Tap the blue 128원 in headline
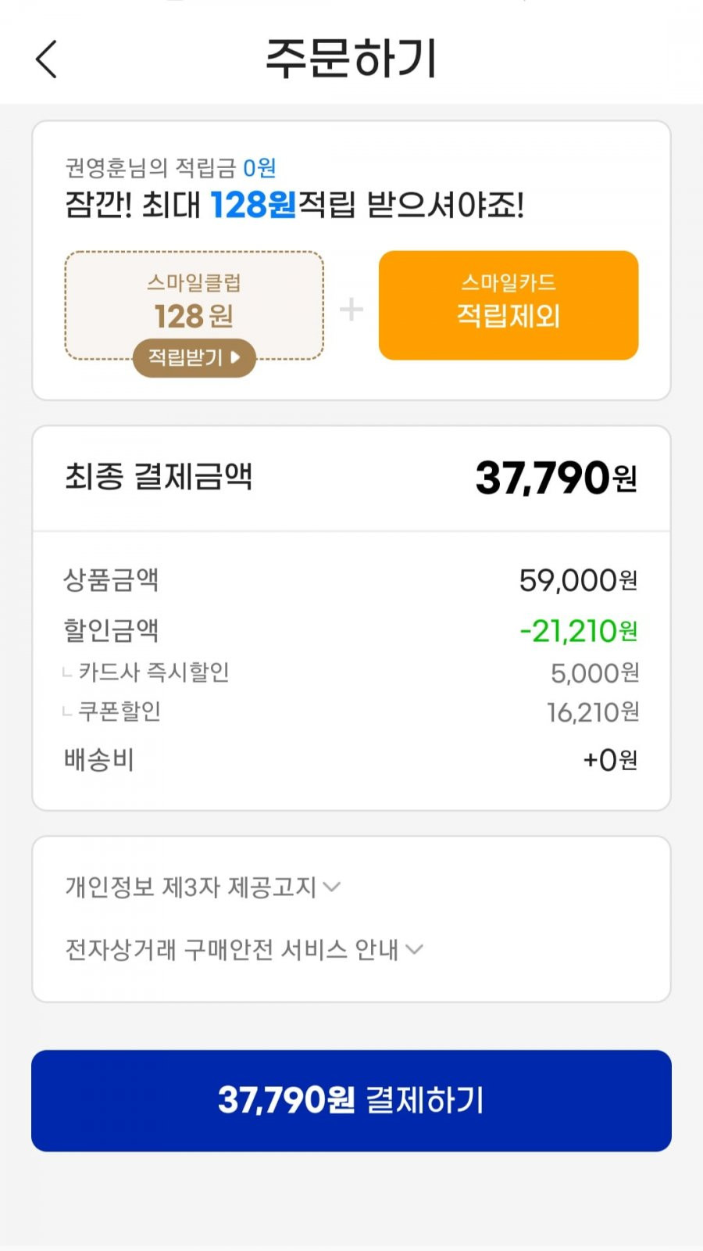 tap(253, 205)
